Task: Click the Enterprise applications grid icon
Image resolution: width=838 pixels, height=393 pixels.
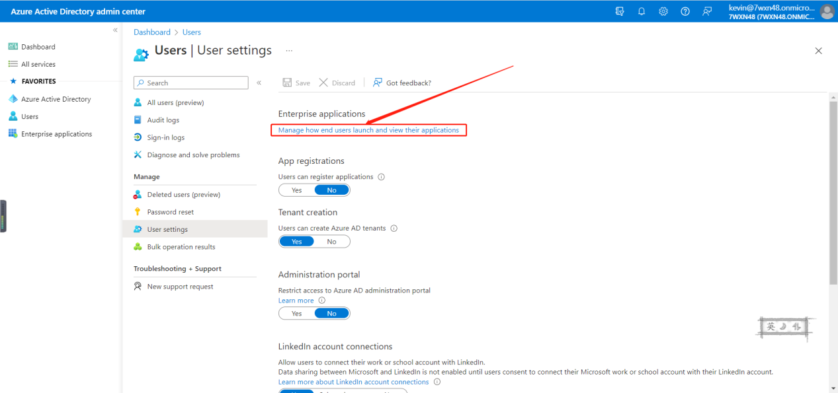Action: (x=13, y=133)
